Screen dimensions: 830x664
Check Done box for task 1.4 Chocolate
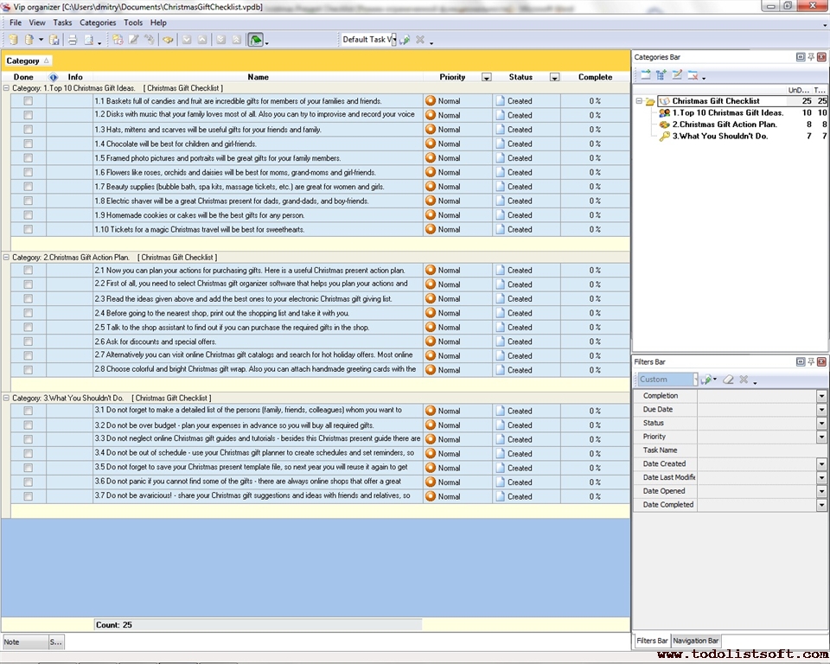point(29,144)
